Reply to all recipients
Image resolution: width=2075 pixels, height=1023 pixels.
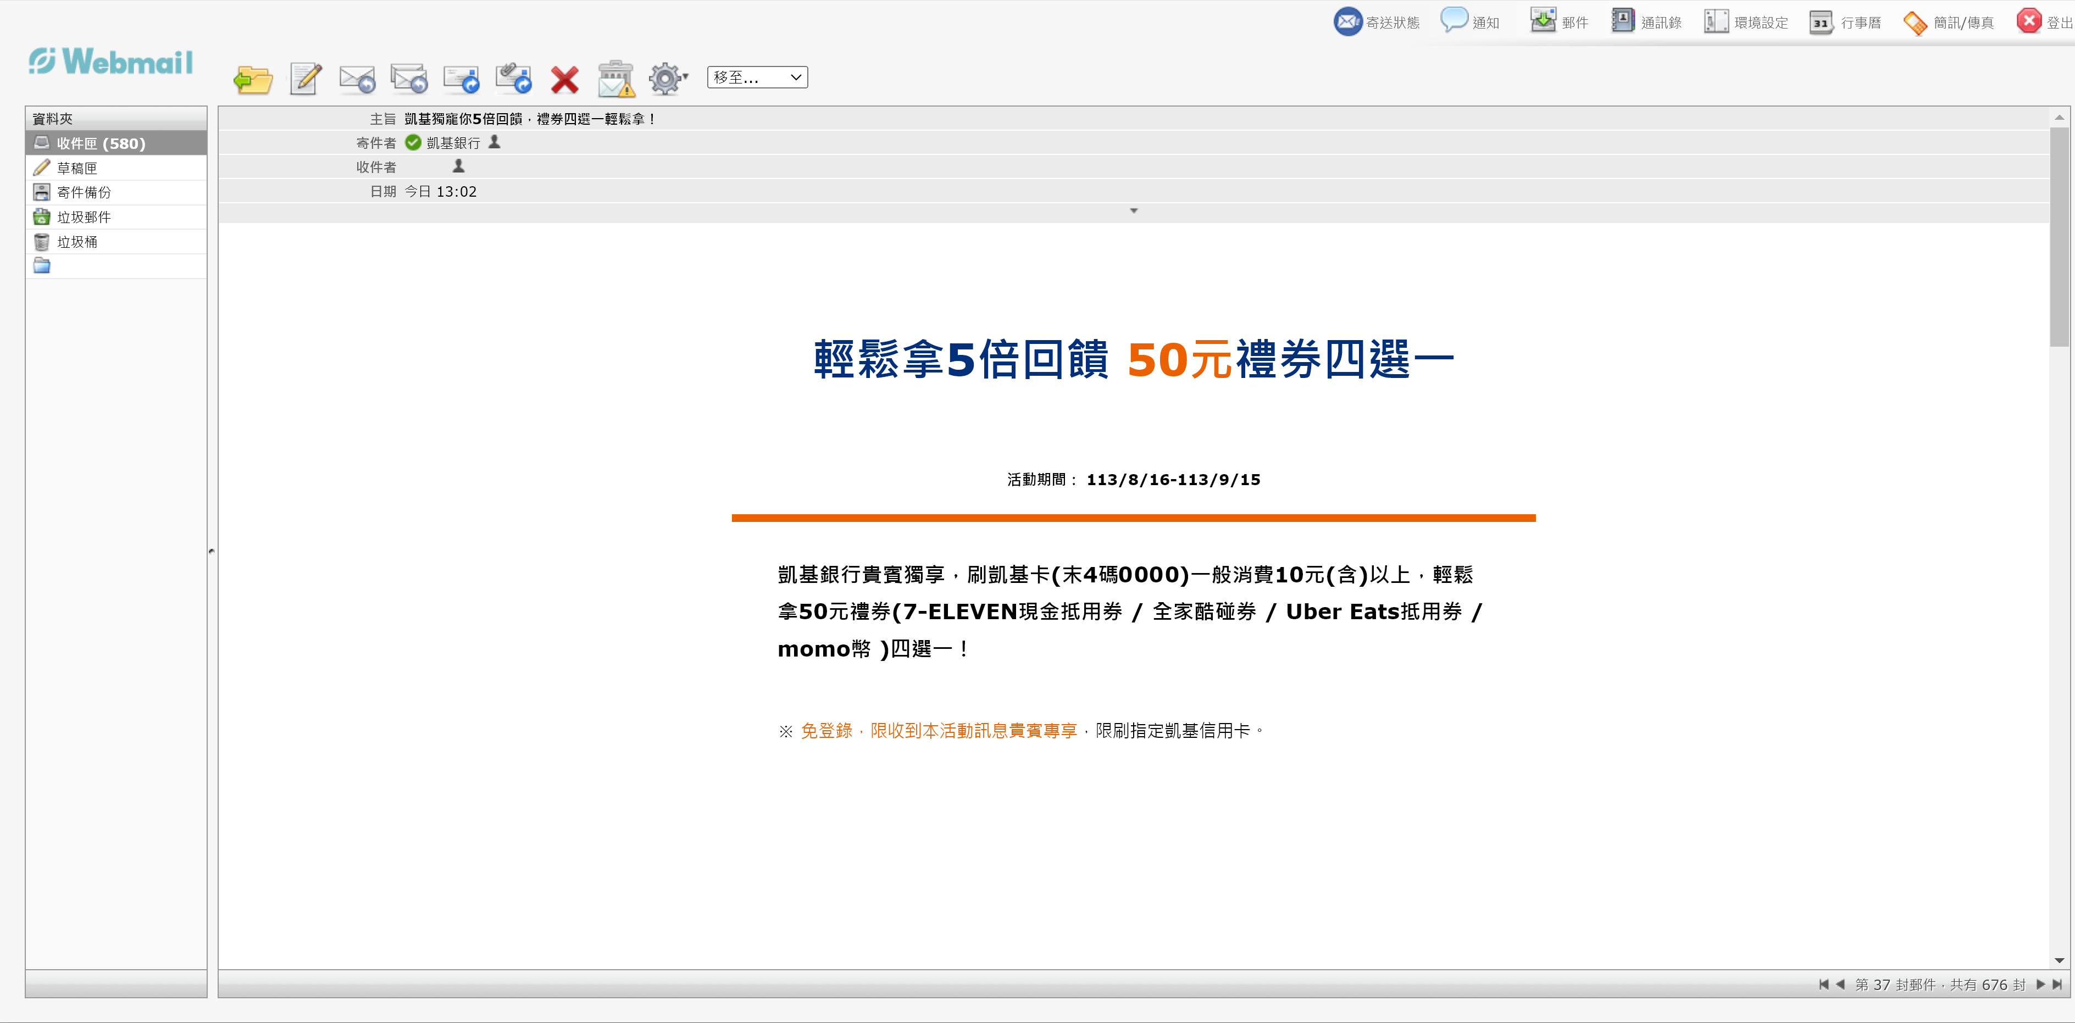(x=409, y=78)
